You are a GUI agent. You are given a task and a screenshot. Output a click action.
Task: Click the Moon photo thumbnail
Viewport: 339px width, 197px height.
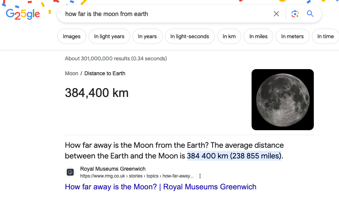click(282, 100)
